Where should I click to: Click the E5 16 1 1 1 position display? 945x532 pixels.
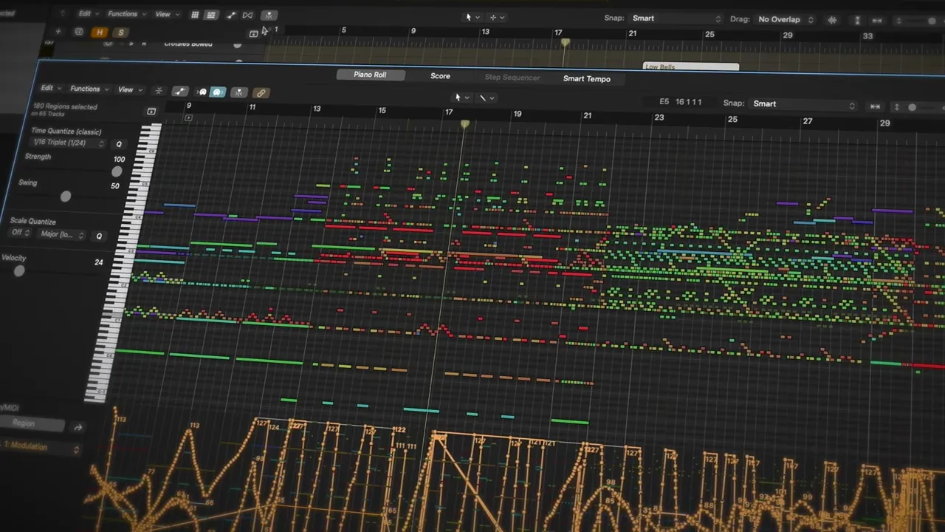(x=680, y=102)
